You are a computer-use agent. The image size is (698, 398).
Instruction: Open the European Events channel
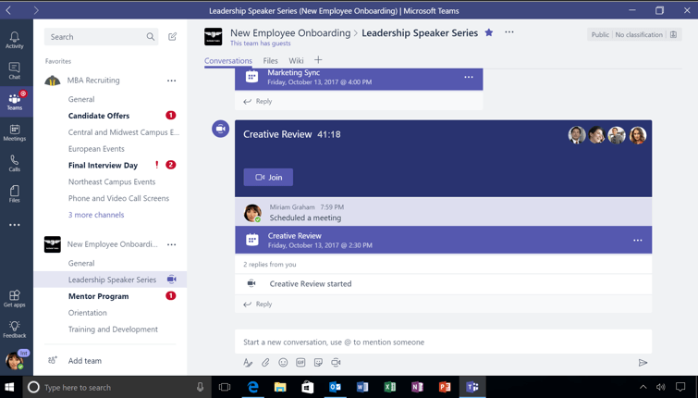click(x=96, y=149)
